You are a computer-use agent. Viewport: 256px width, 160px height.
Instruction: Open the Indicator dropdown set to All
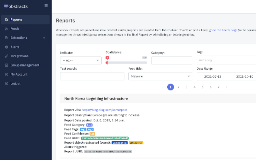click(80, 60)
